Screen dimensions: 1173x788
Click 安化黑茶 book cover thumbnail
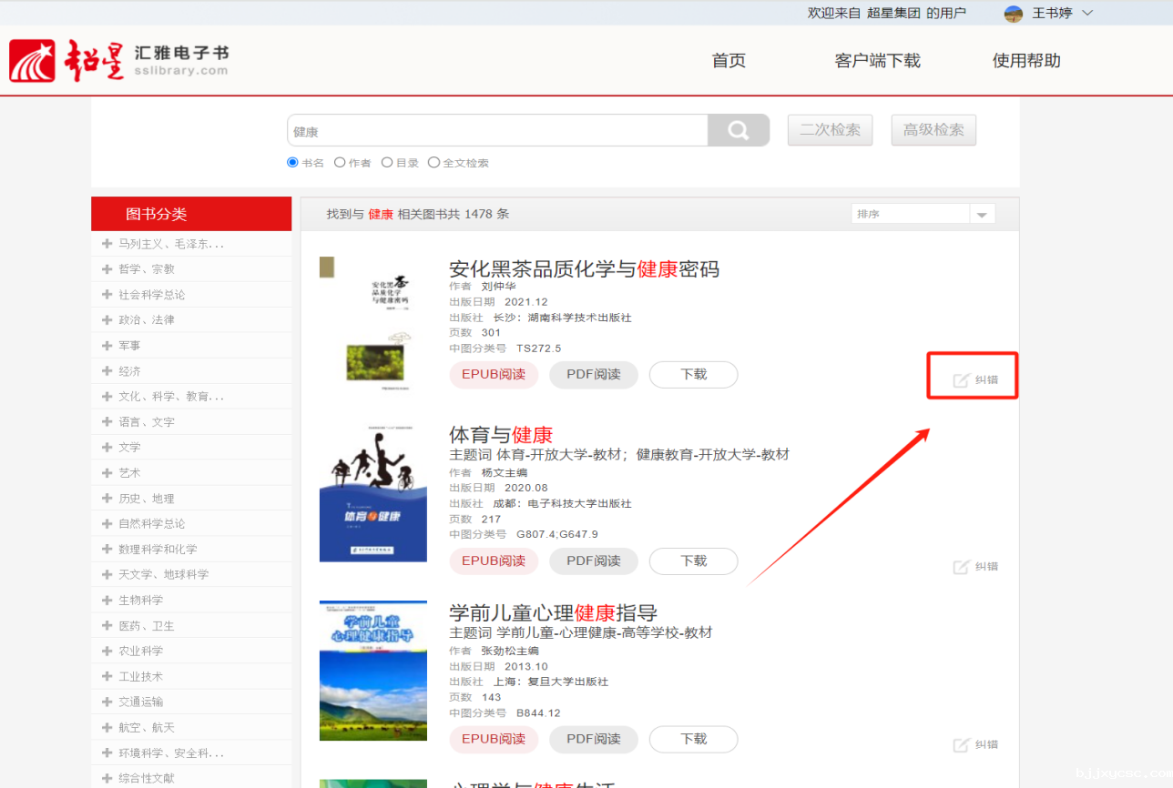(373, 325)
